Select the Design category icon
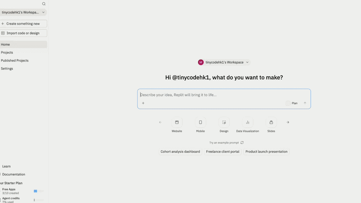 tap(224, 122)
